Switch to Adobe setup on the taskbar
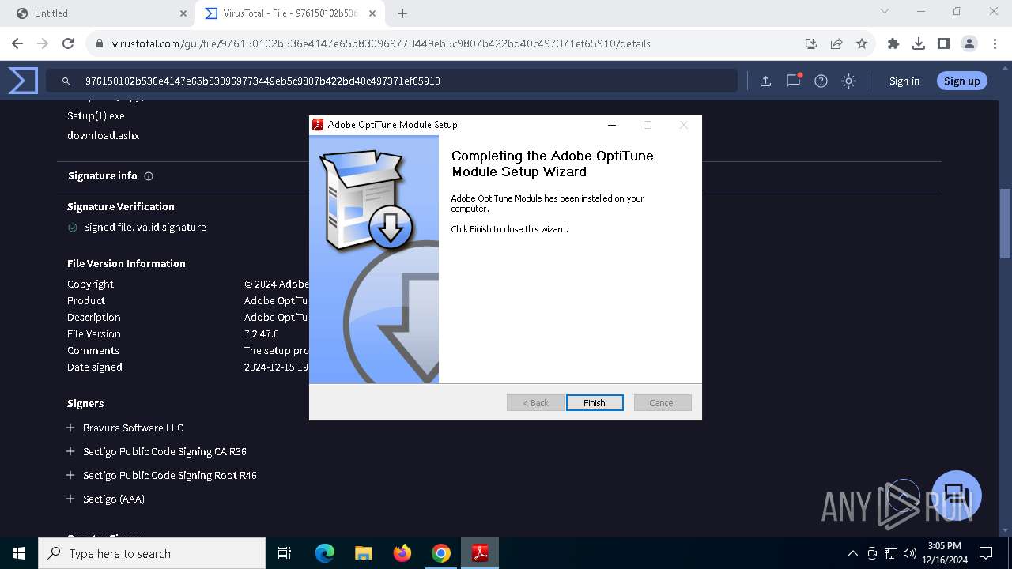Viewport: 1012px width, 569px height. coord(480,553)
